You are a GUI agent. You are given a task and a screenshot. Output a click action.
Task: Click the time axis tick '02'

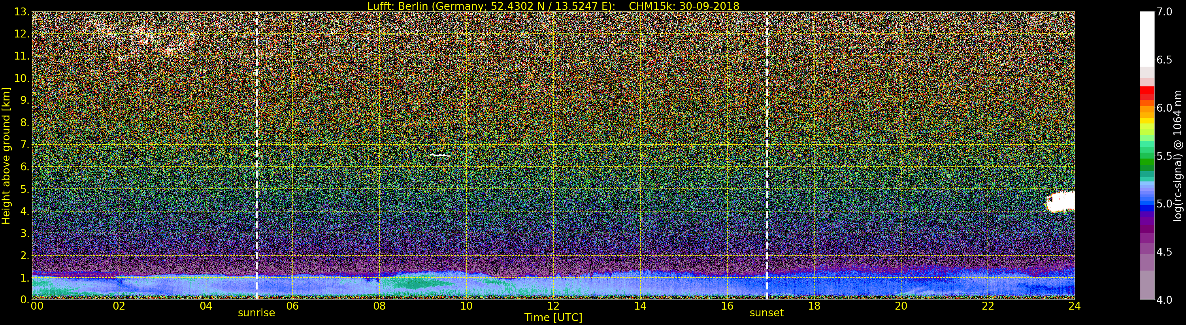pyautogui.click(x=119, y=306)
